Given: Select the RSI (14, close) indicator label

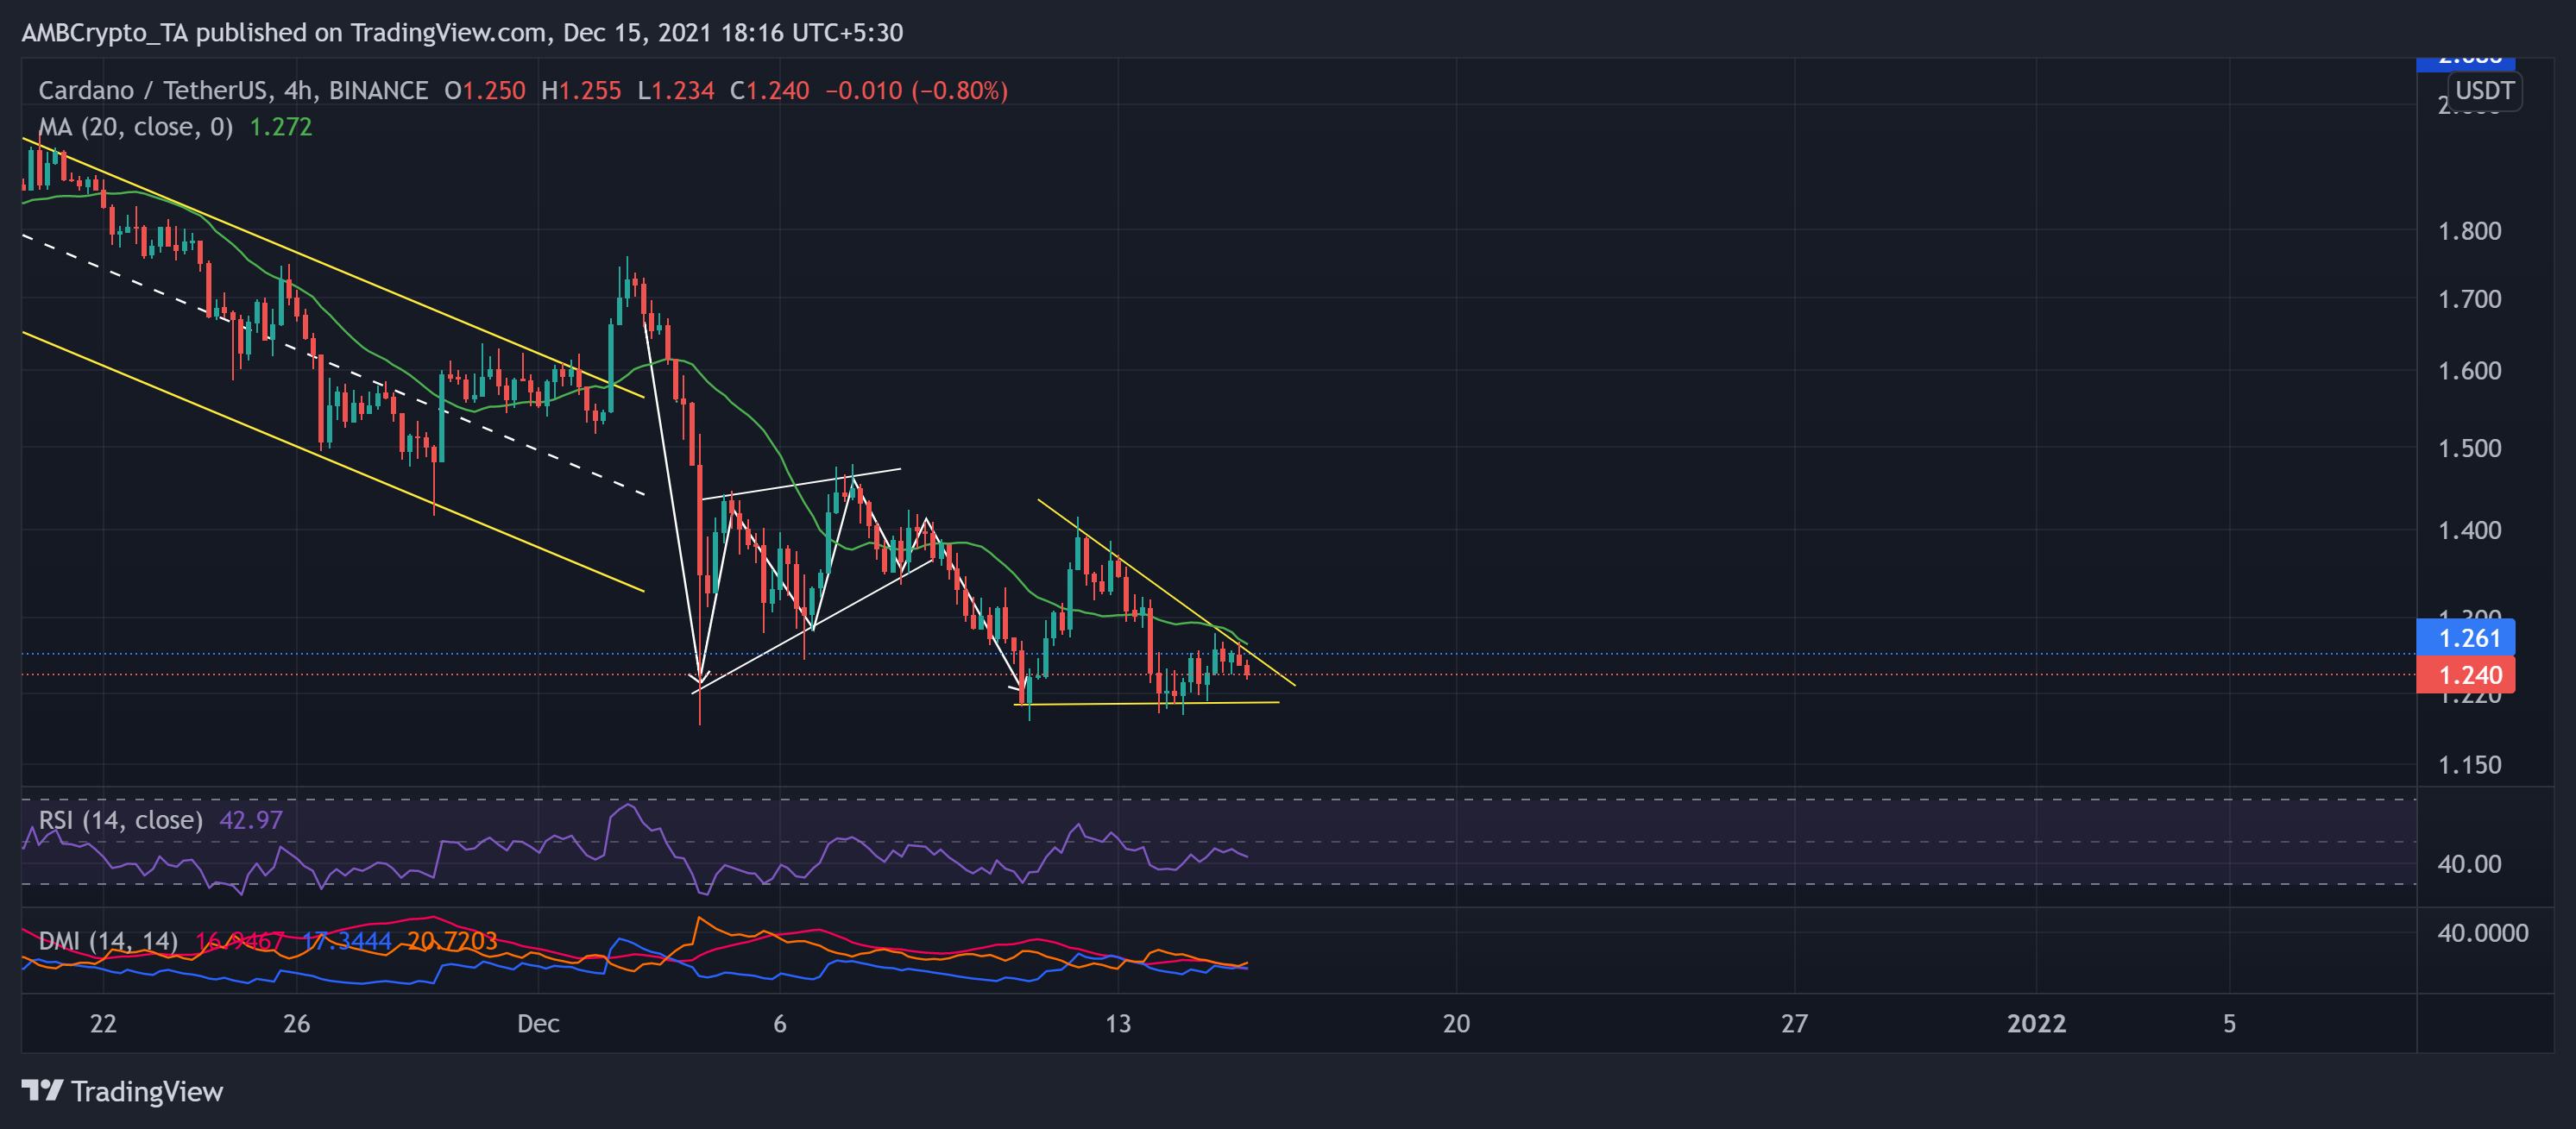Looking at the screenshot, I should 120,820.
